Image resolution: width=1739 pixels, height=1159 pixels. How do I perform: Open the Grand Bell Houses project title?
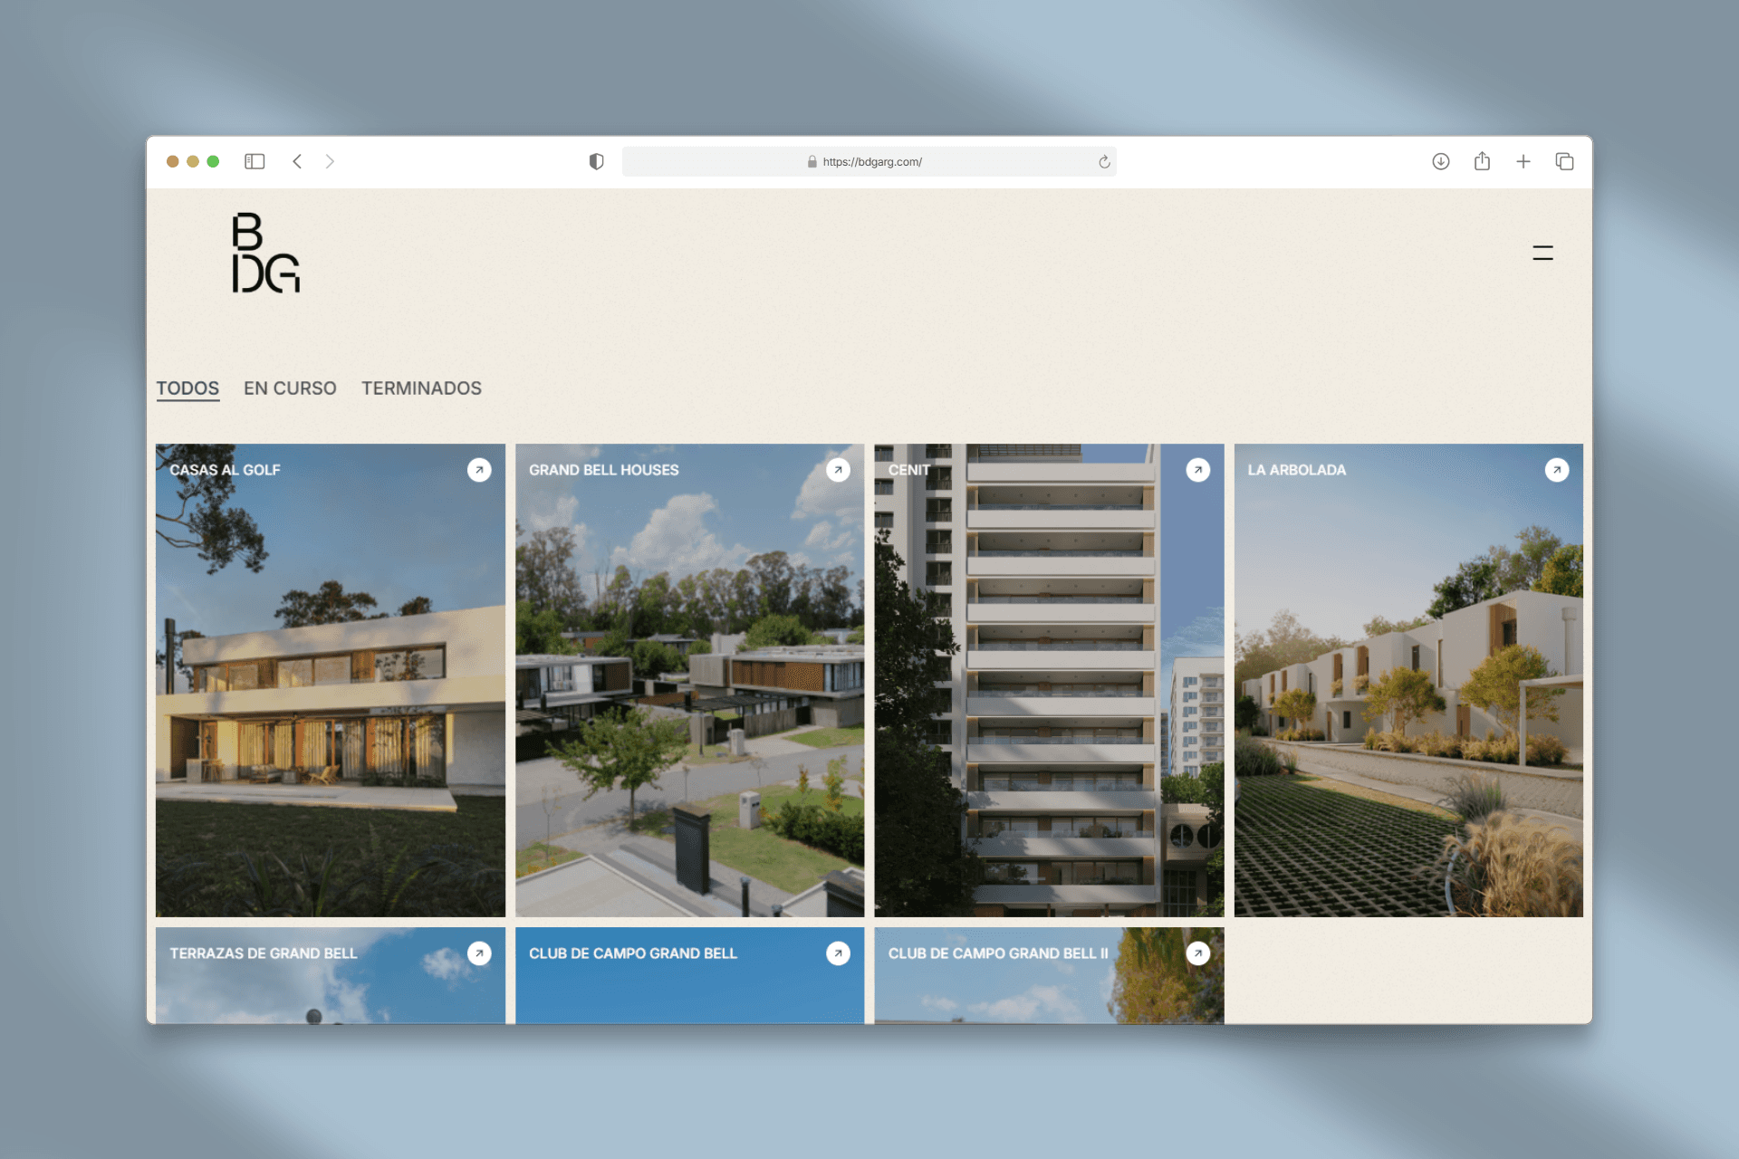(603, 470)
